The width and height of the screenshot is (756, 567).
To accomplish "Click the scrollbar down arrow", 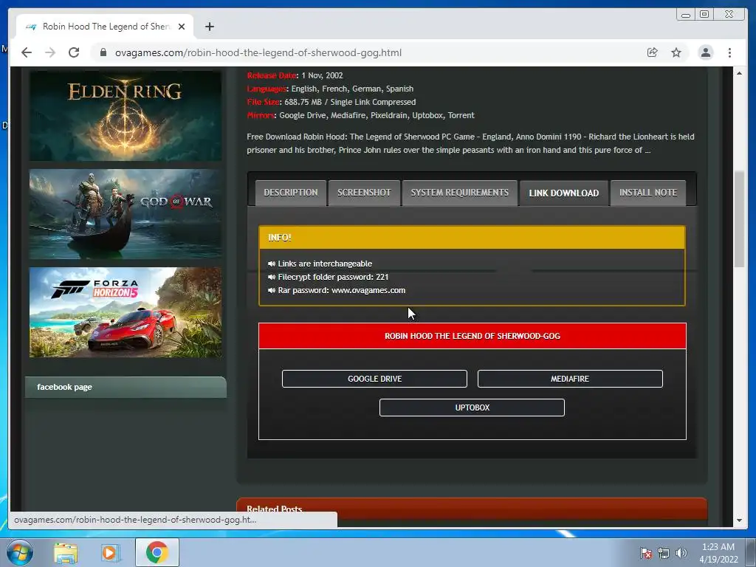I will [x=739, y=520].
